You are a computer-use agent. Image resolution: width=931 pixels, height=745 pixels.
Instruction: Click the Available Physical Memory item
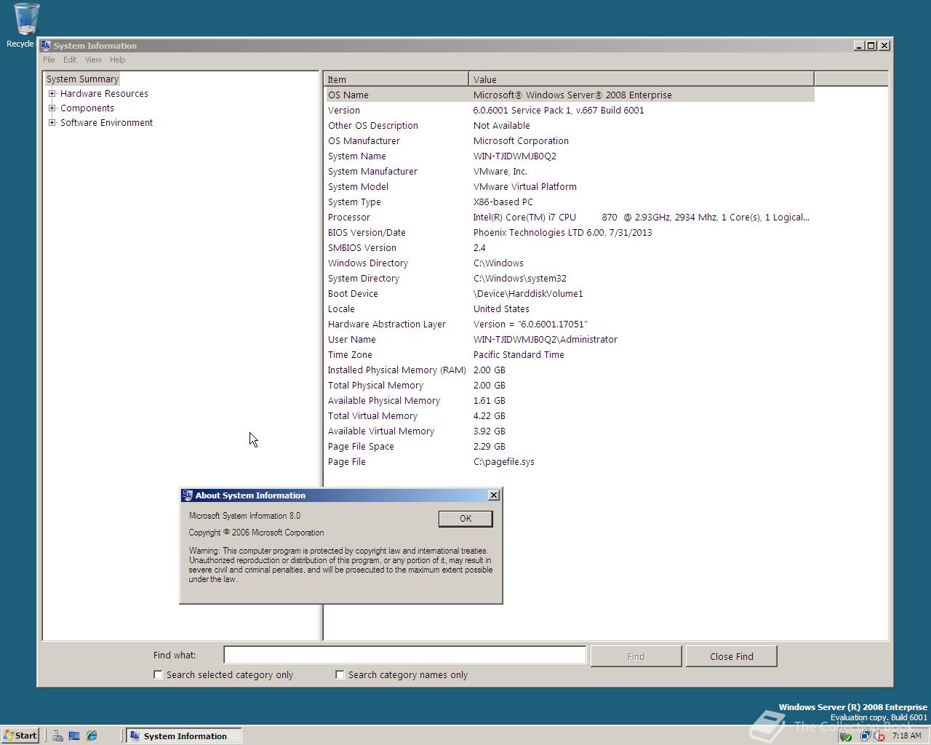383,400
